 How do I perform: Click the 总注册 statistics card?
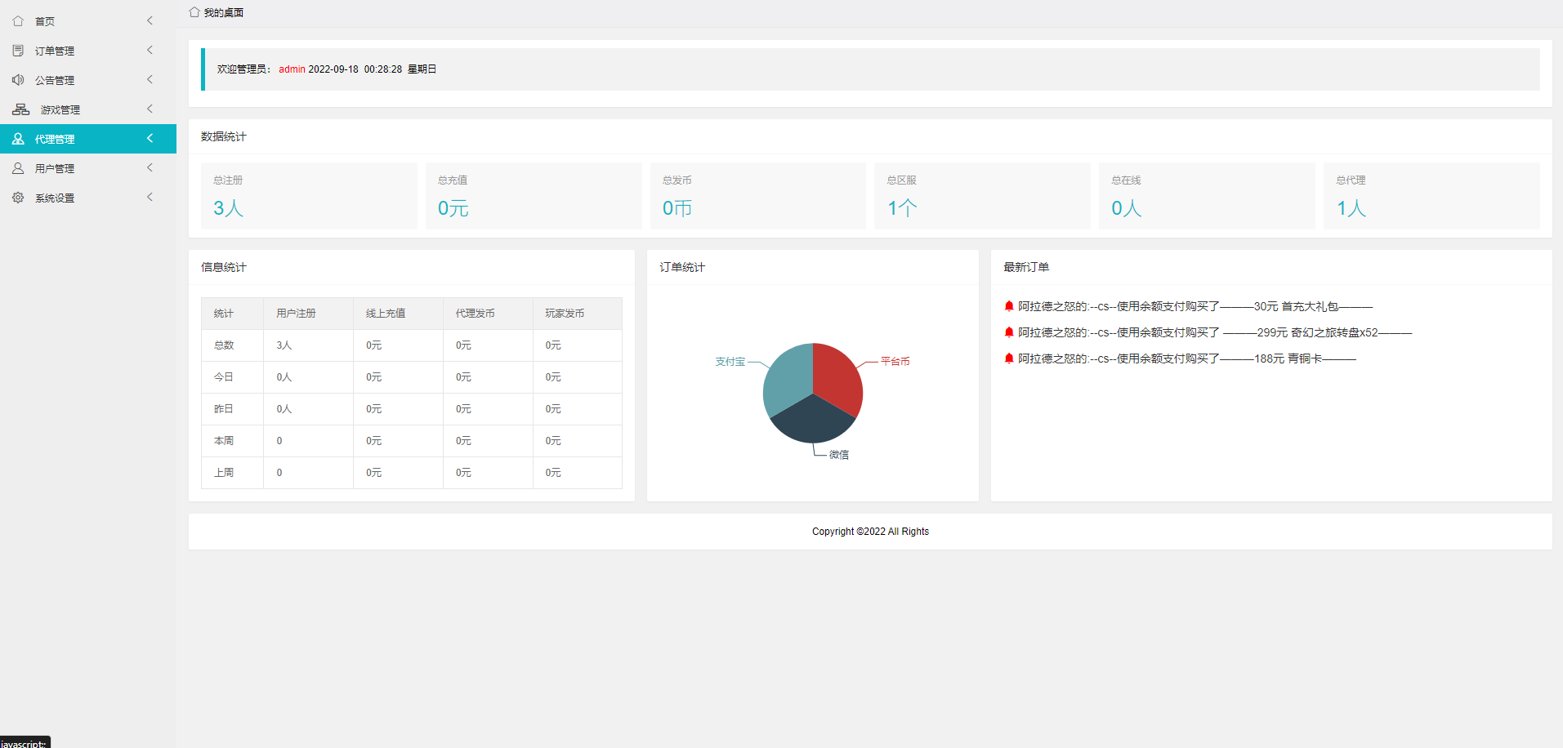pos(309,196)
